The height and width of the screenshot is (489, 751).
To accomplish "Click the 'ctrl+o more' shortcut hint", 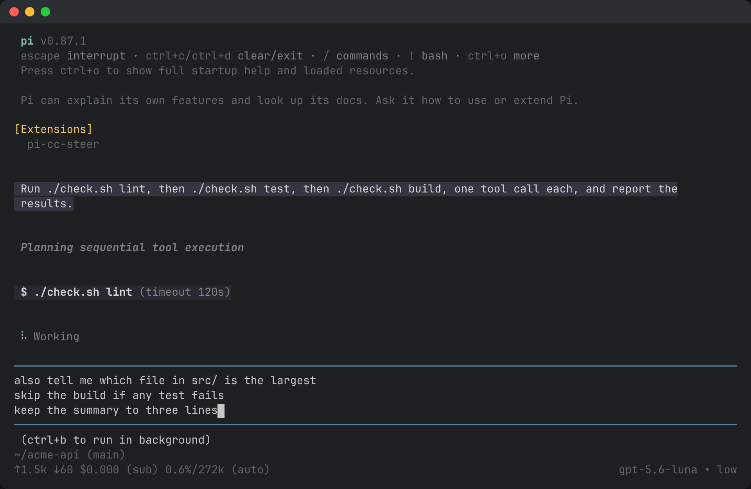I will [x=503, y=56].
